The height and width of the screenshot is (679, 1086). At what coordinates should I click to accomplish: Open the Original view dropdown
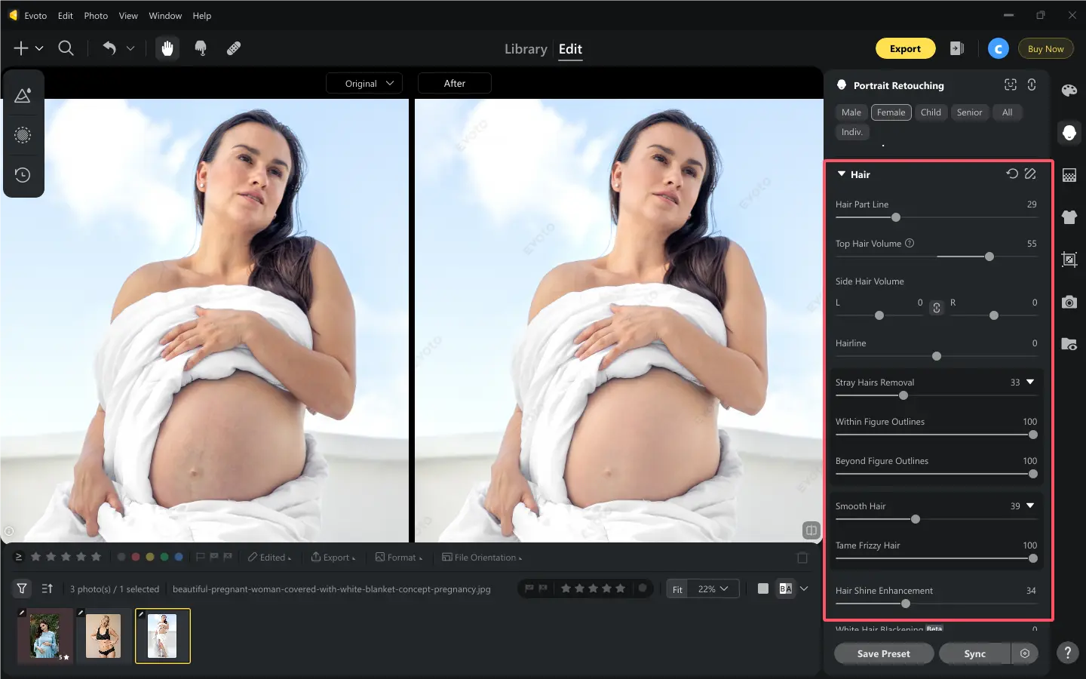(364, 83)
